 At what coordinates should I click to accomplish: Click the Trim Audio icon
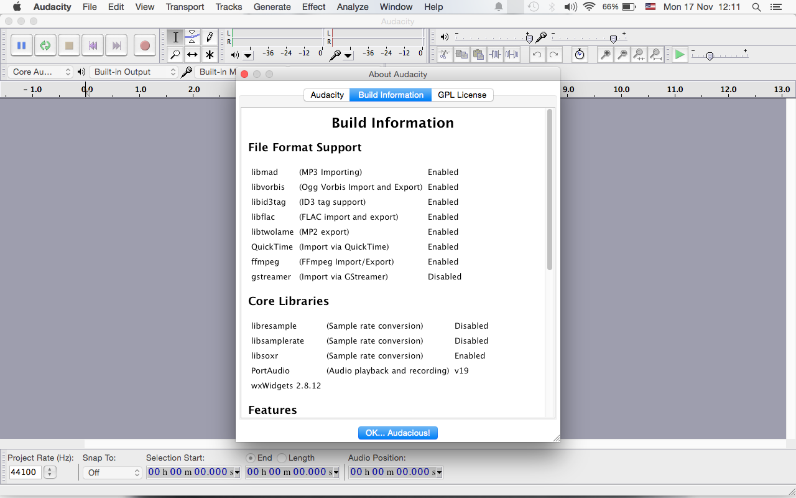(x=495, y=54)
